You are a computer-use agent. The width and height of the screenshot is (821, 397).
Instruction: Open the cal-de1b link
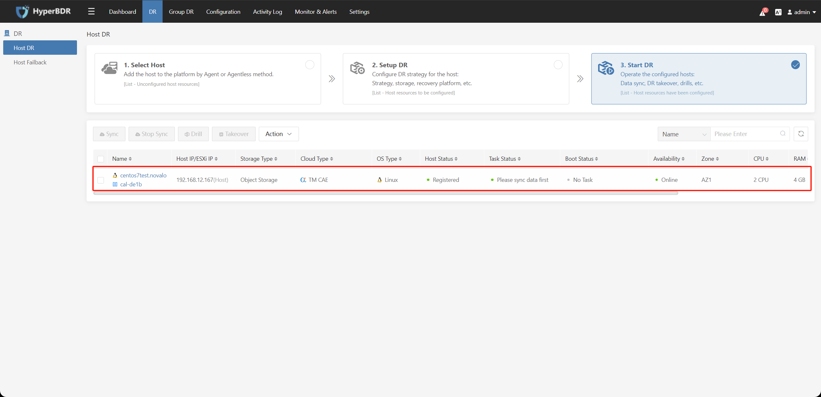[x=131, y=184]
